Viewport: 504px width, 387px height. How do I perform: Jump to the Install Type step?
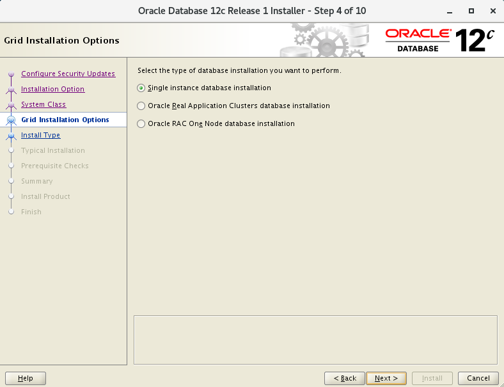pyautogui.click(x=40, y=135)
